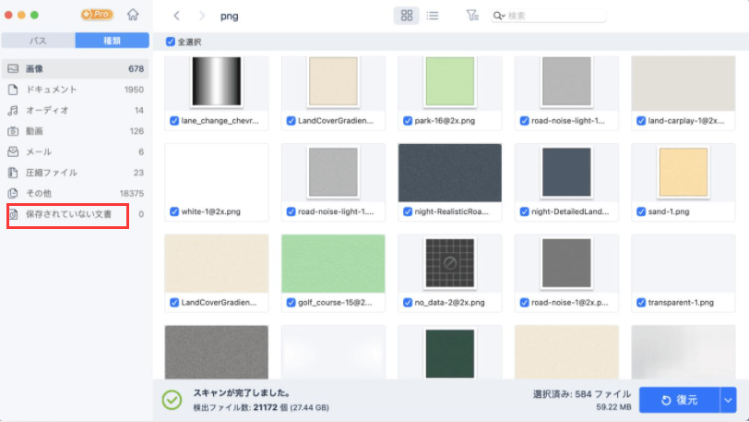Open the filter options icon
The height and width of the screenshot is (422, 749).
tap(472, 16)
